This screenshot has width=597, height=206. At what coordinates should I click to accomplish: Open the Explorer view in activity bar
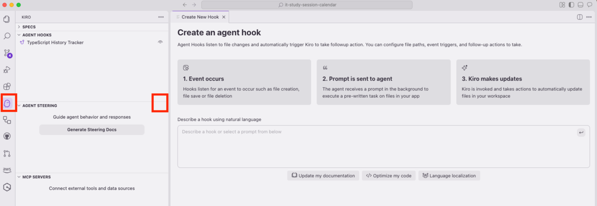click(7, 19)
